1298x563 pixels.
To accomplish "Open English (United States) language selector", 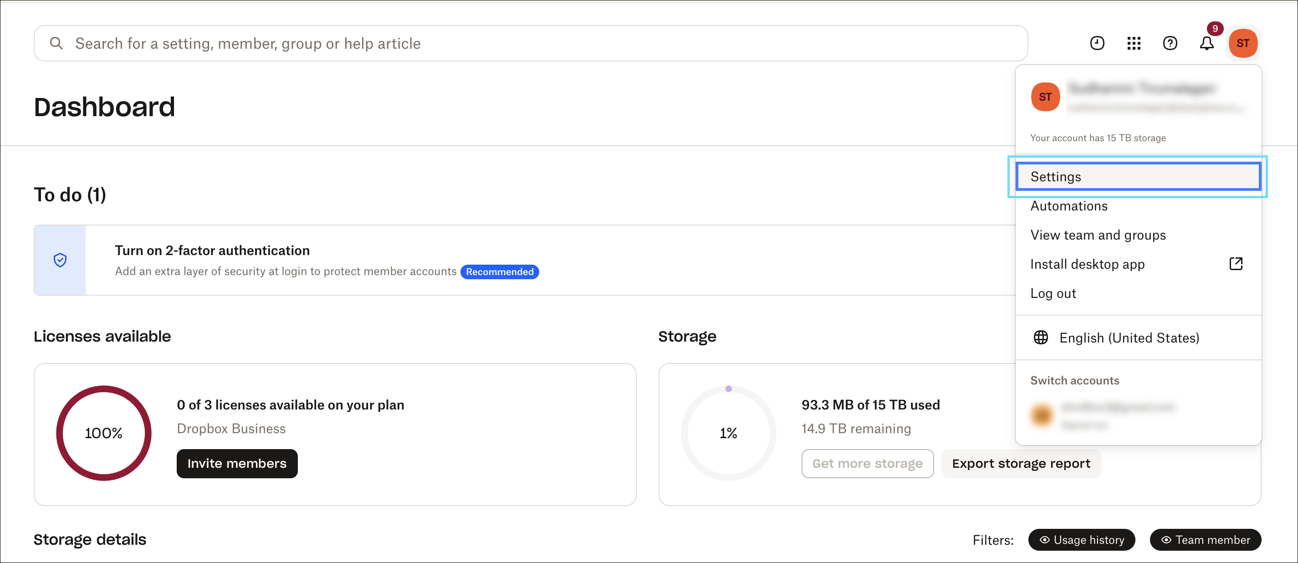I will coord(1129,338).
